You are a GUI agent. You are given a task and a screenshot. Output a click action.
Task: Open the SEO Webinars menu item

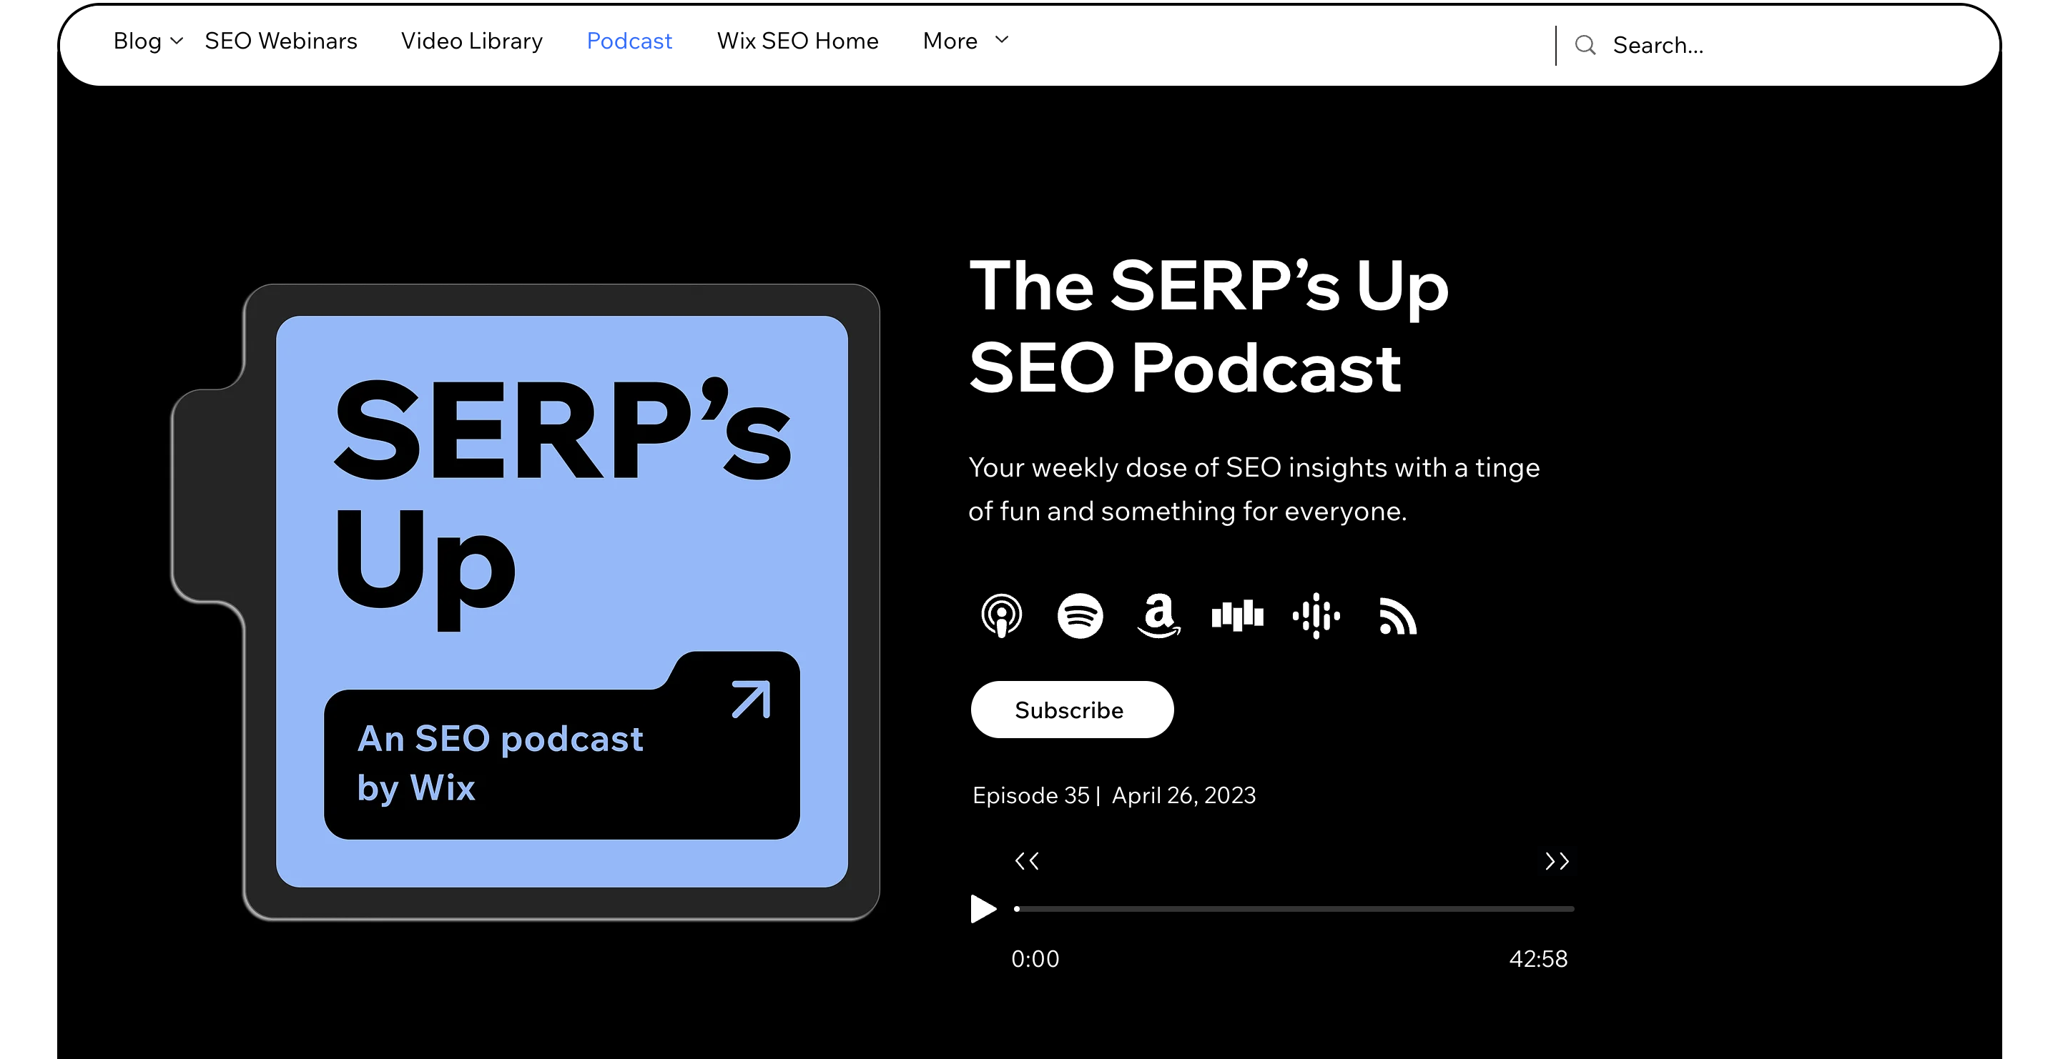(280, 41)
